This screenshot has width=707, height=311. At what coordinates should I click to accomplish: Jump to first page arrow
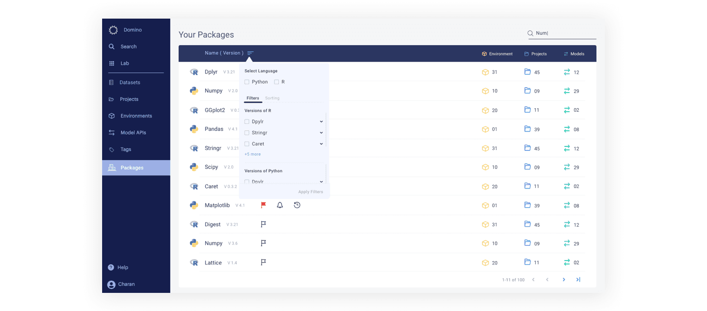[533, 280]
